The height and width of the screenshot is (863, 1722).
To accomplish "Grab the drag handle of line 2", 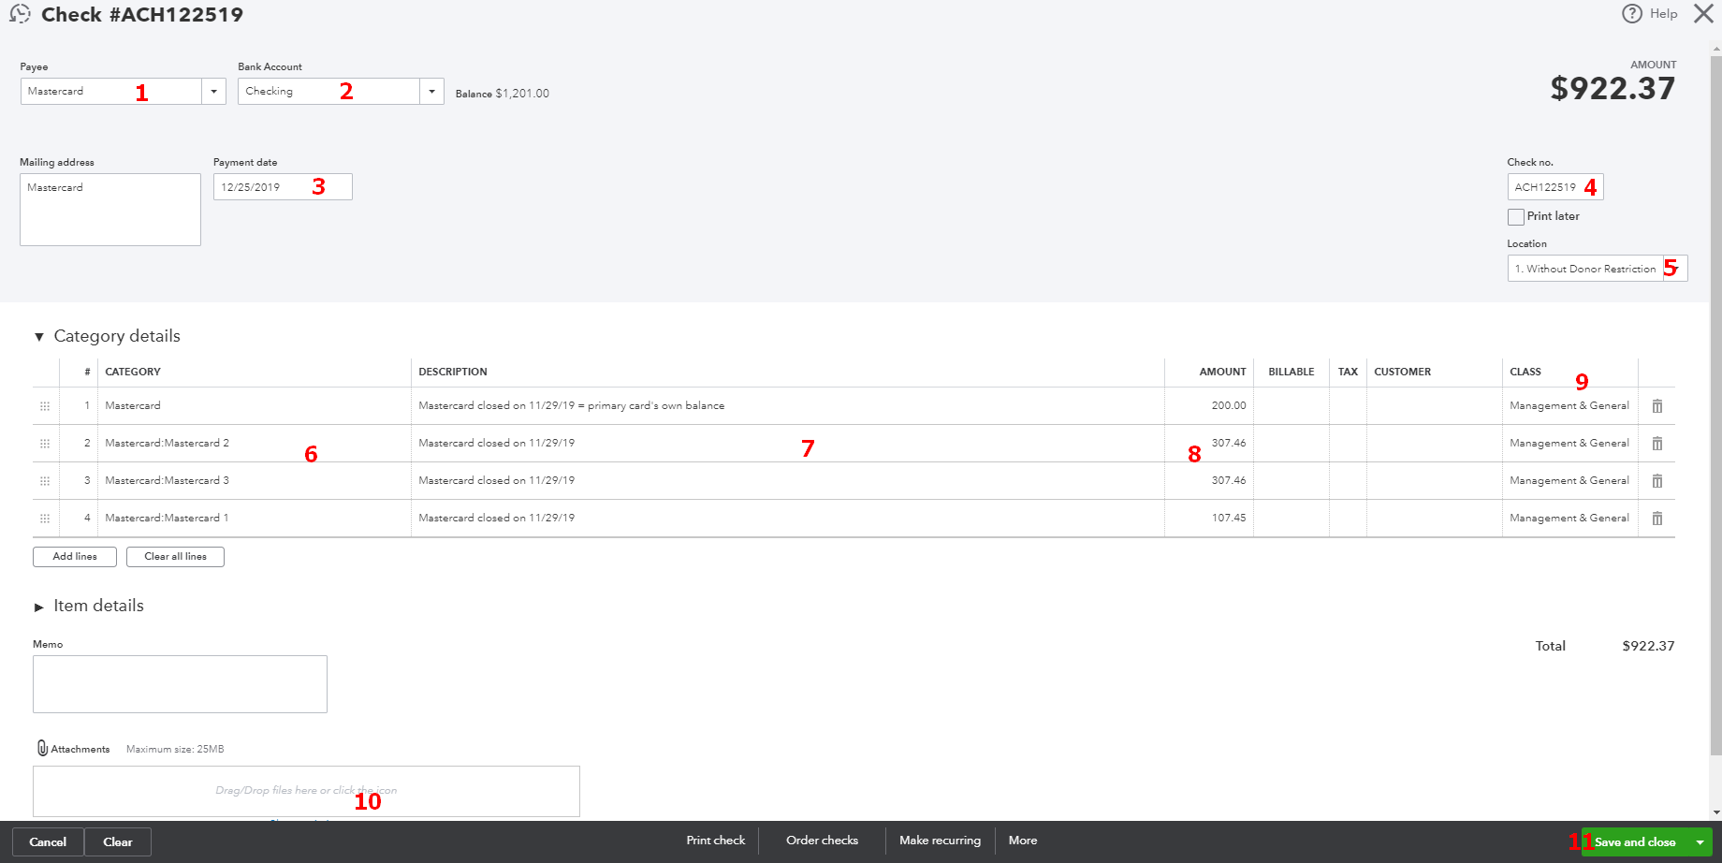I will point(45,444).
